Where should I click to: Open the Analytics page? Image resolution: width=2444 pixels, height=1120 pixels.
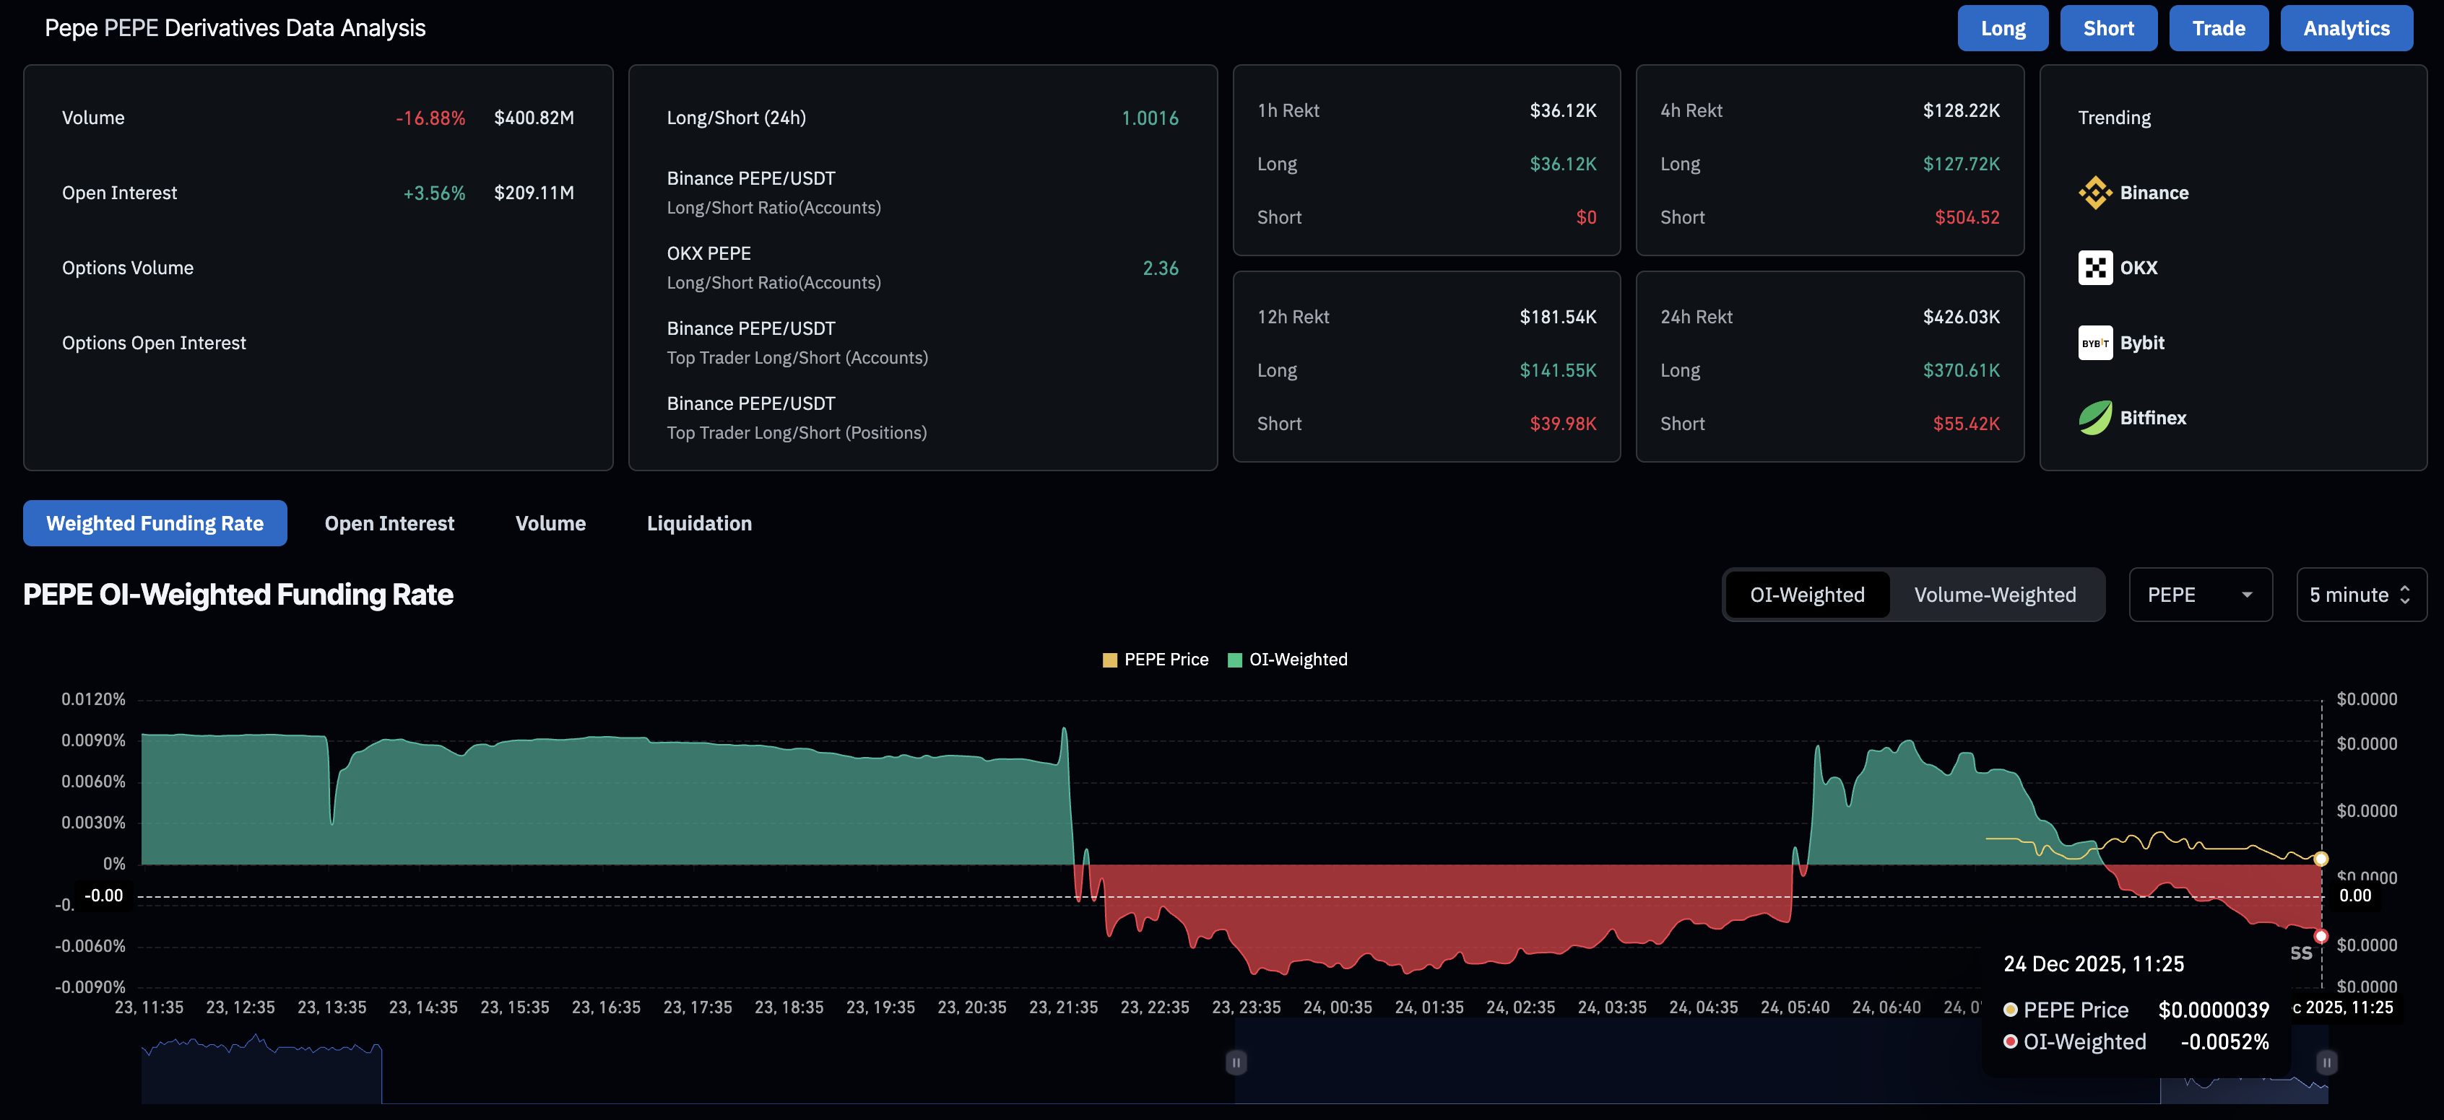2346,27
